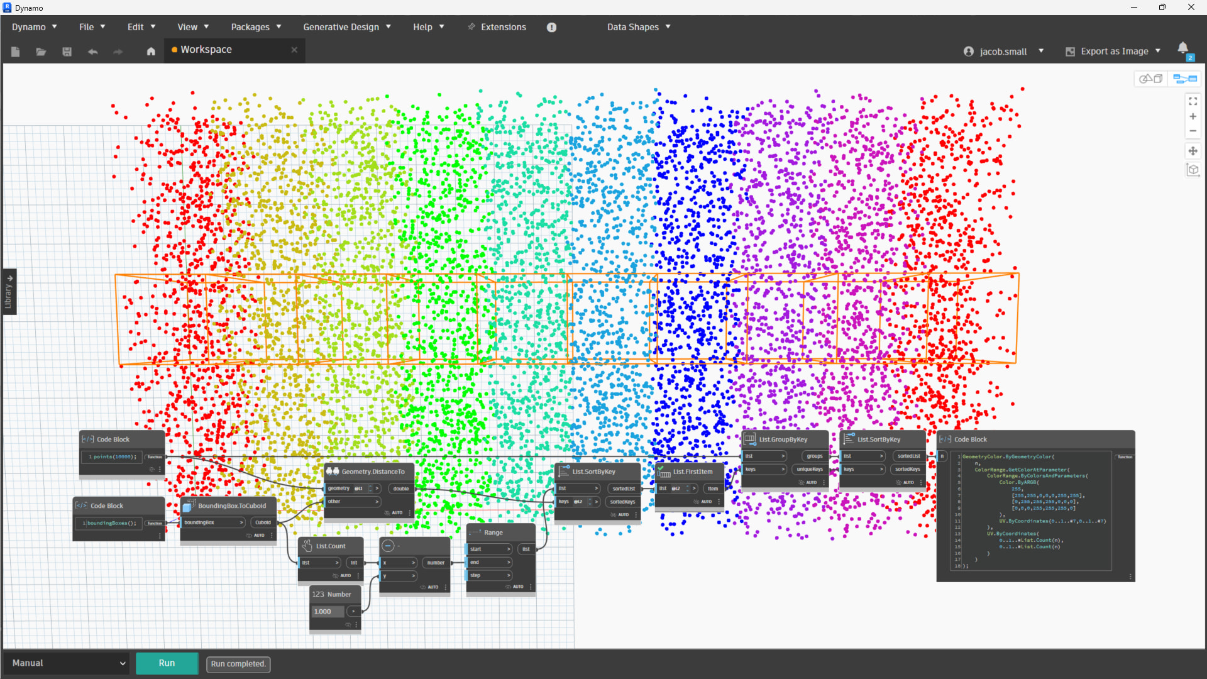
Task: Toggle AUTO lacing on the List.Count node
Action: 346,575
